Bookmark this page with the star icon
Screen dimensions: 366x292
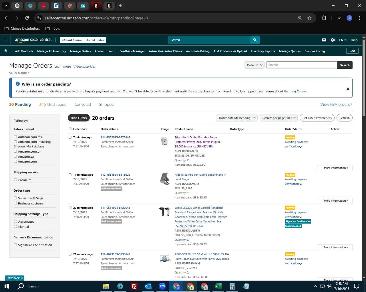(x=309, y=18)
